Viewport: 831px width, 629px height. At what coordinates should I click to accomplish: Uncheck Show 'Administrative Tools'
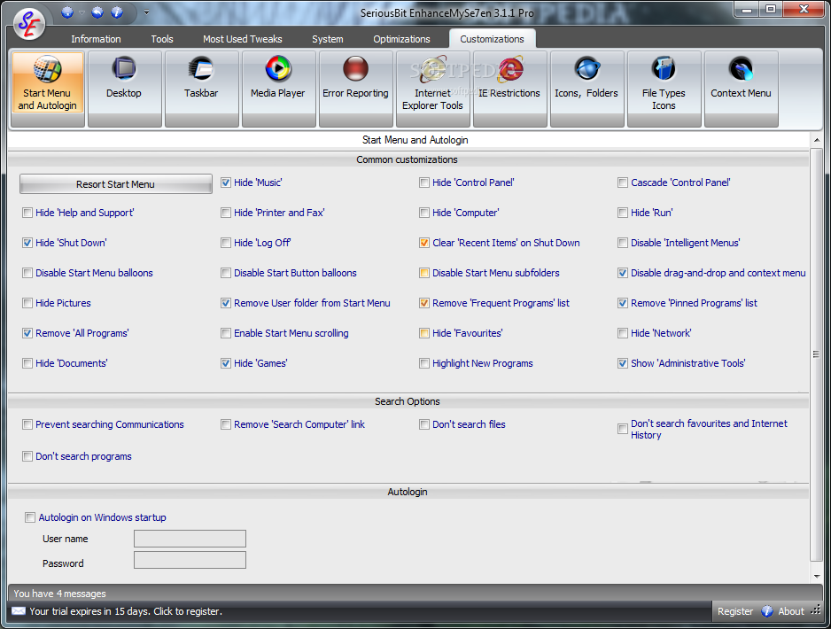pyautogui.click(x=623, y=364)
